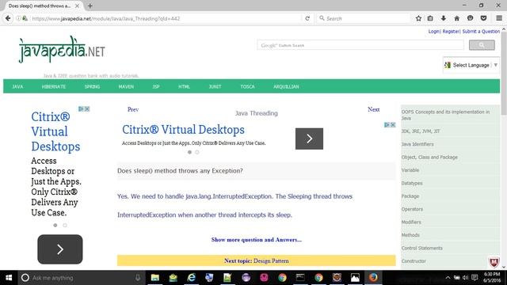Select first carousel dot in center ad
This screenshot has height=285, width=507.
pos(189,152)
